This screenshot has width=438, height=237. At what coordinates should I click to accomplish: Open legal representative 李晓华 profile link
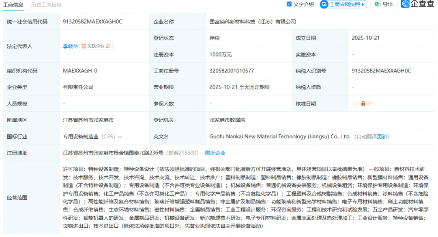71,47
